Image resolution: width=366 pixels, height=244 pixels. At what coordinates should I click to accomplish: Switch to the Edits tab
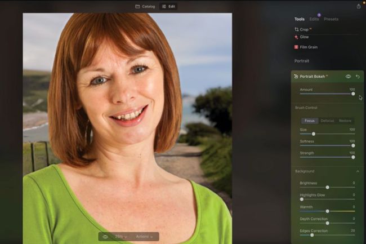314,19
